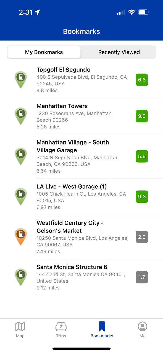Open the Map tab icon
The width and height of the screenshot is (163, 353).
(x=20, y=326)
